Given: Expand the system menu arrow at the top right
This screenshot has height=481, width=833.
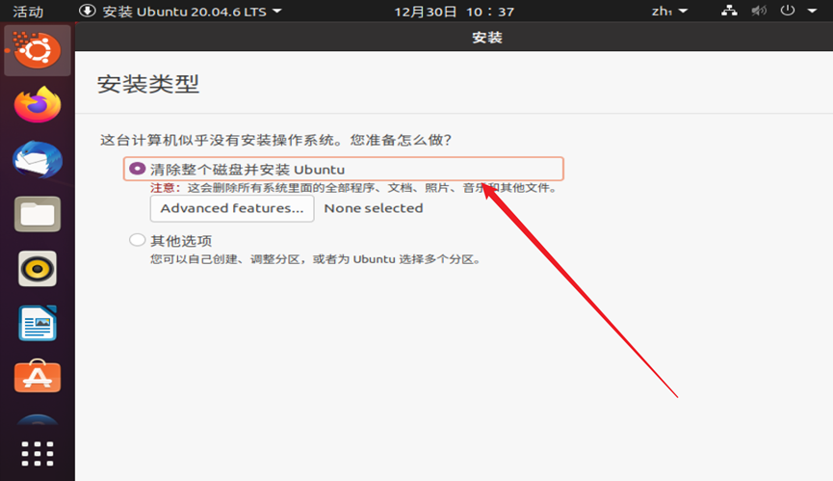Looking at the screenshot, I should click(x=812, y=11).
